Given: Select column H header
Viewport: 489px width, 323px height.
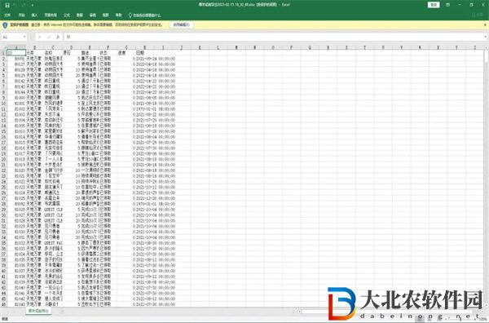Looking at the screenshot, I should (x=145, y=47).
